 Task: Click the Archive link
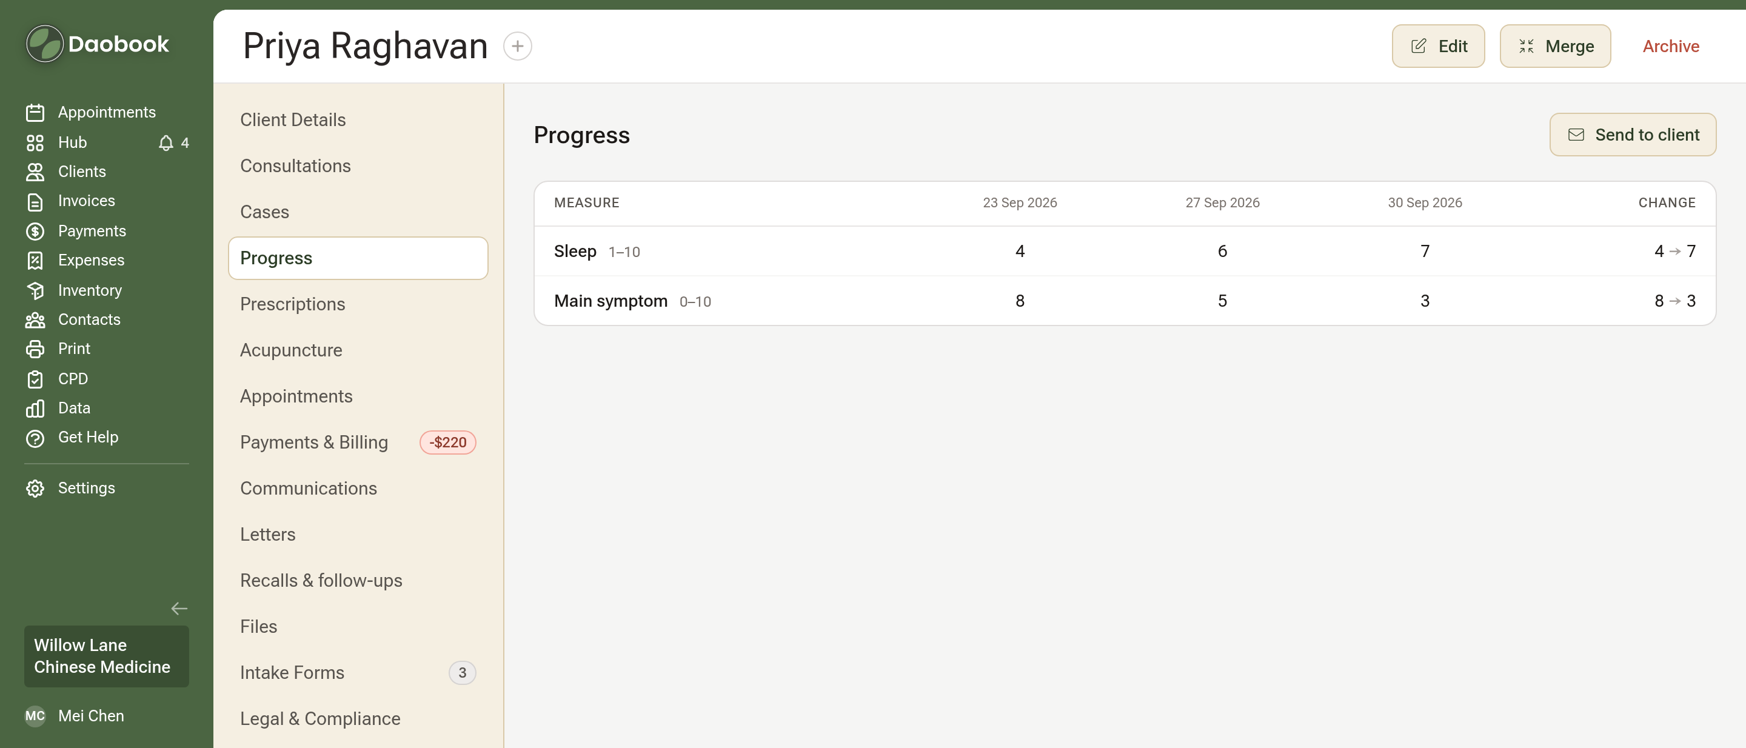pyautogui.click(x=1671, y=46)
